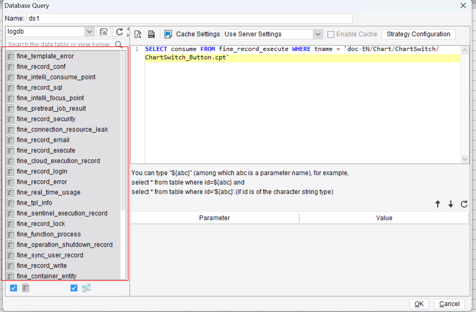Confirm with the OK button
Viewport: 476px width, 312px height.
point(419,304)
